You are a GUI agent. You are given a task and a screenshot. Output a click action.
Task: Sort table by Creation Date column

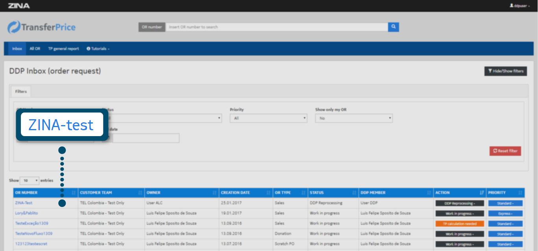coord(235,193)
